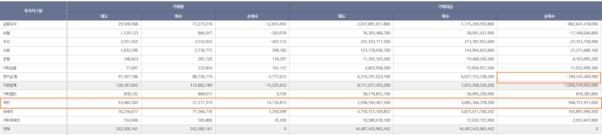Select the 연기금 등 row label

10,76
